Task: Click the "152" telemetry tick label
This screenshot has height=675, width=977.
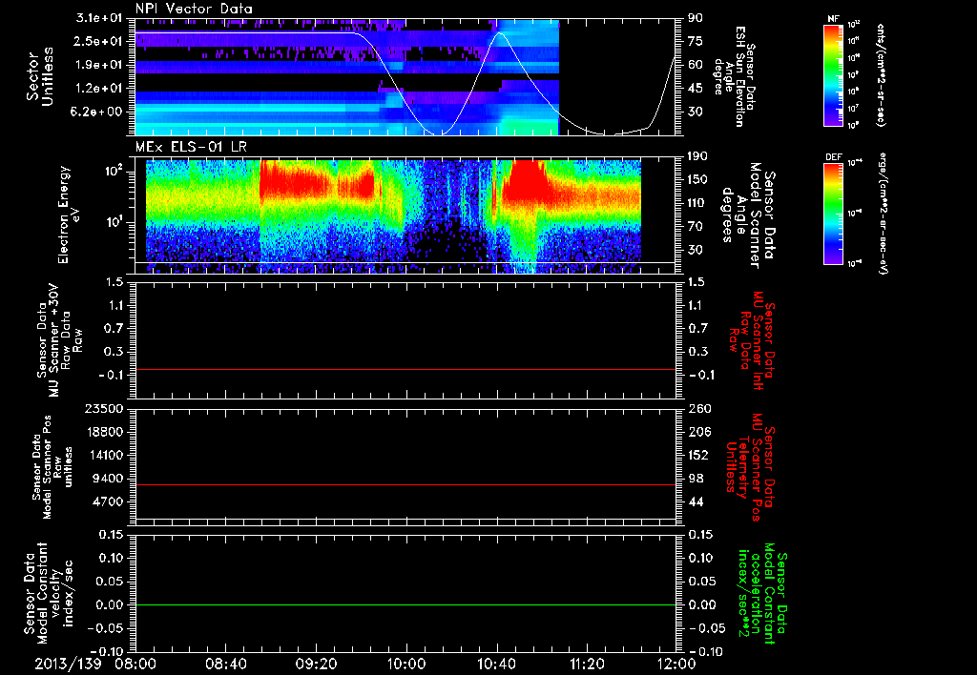Action: (x=699, y=455)
